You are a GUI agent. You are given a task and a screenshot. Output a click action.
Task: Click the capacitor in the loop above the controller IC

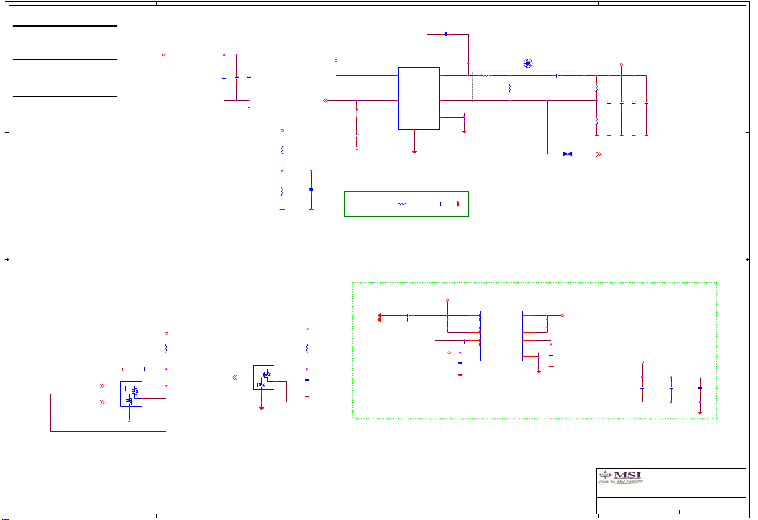pos(446,34)
